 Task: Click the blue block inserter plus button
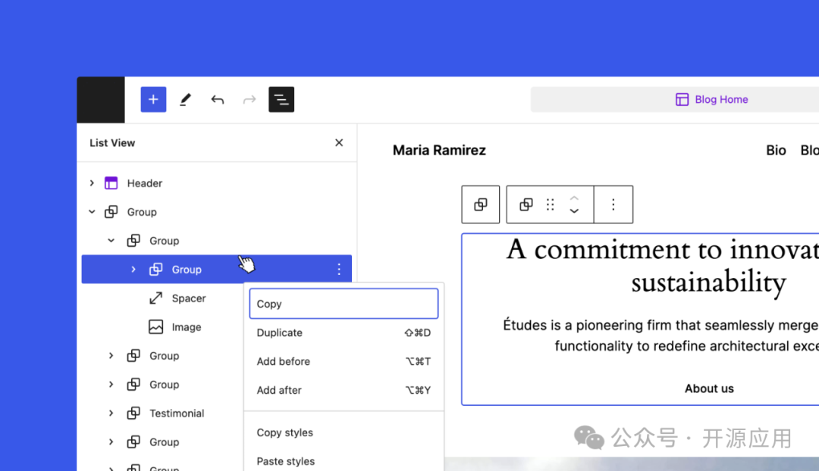(x=153, y=99)
